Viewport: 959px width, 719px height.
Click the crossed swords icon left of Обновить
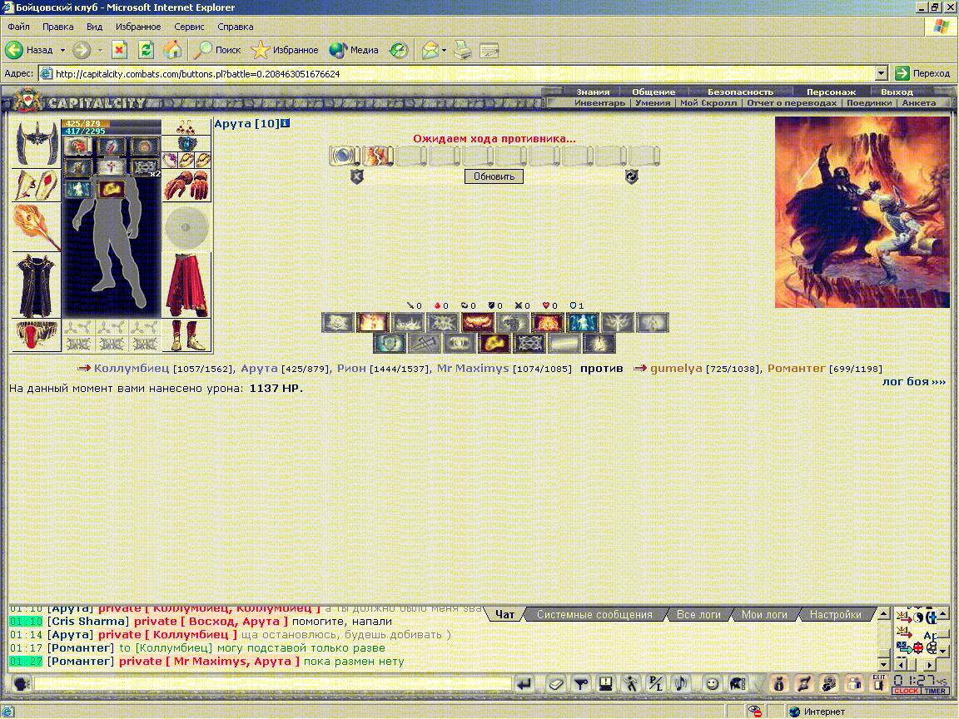click(x=357, y=176)
